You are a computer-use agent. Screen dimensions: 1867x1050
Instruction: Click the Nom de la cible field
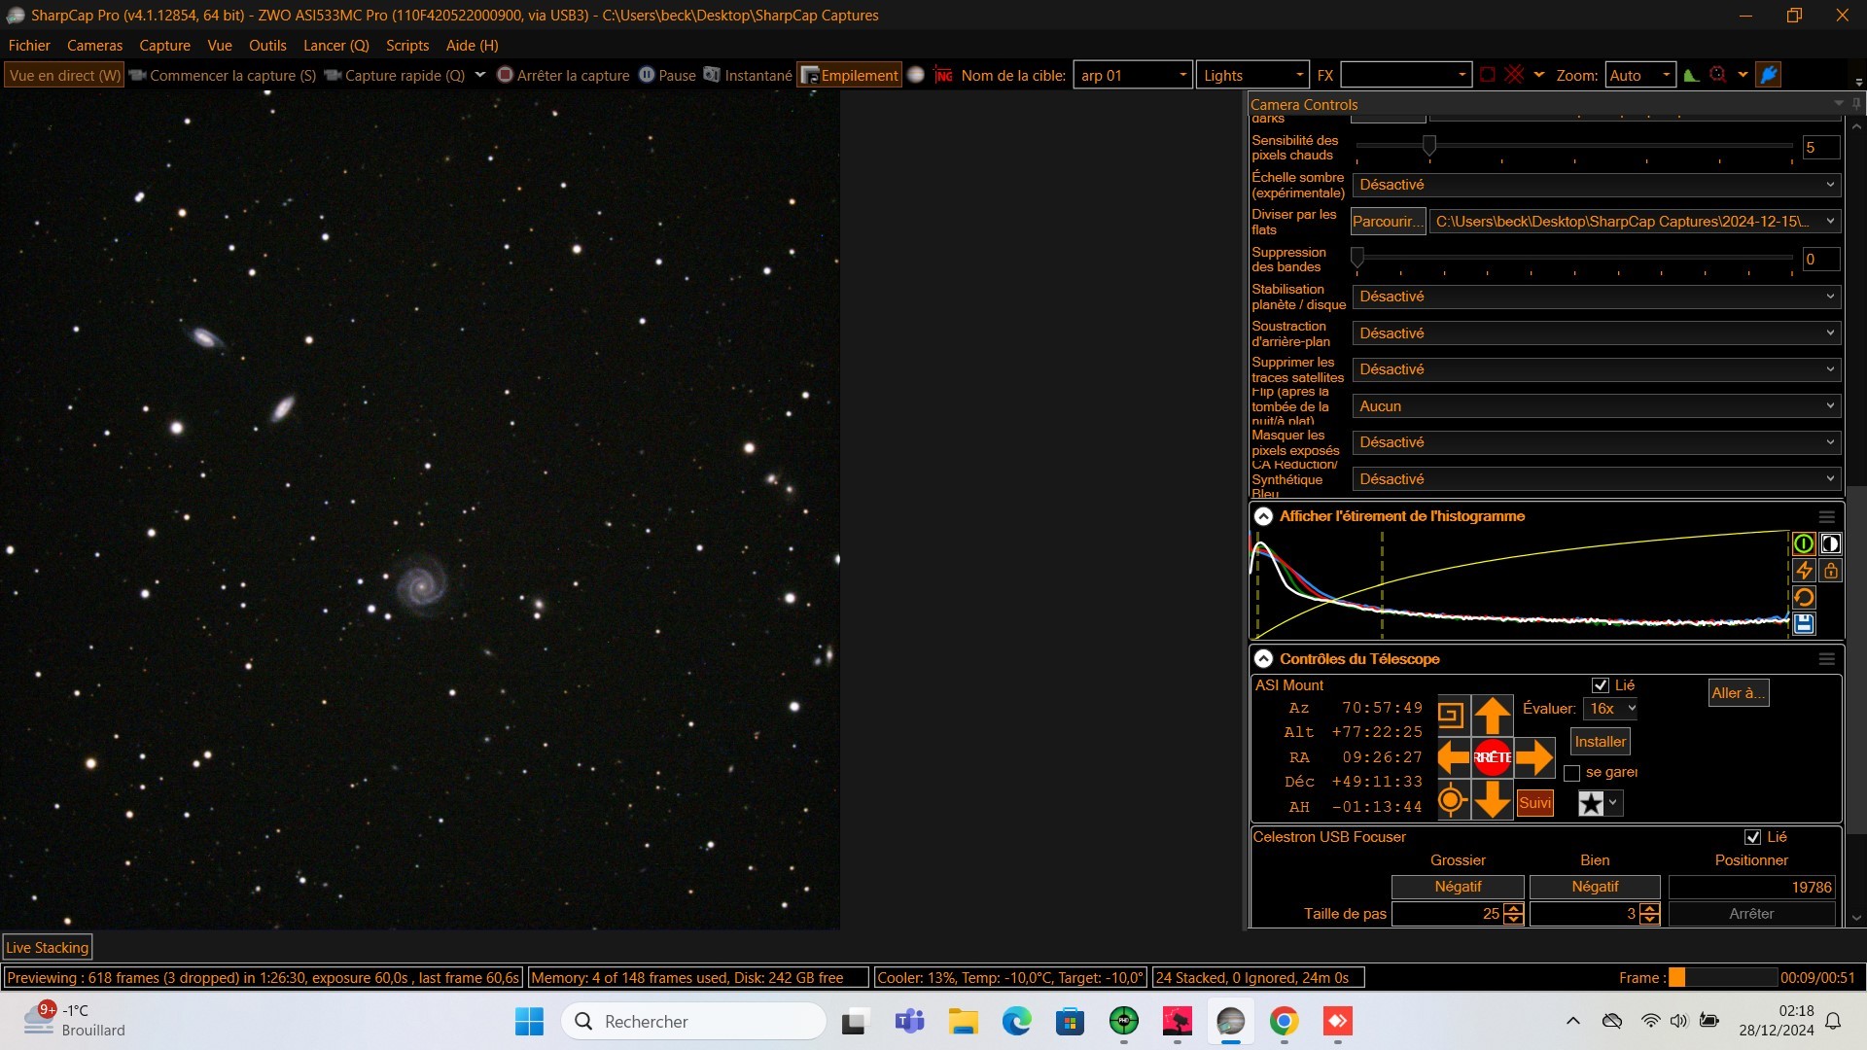pos(1132,75)
